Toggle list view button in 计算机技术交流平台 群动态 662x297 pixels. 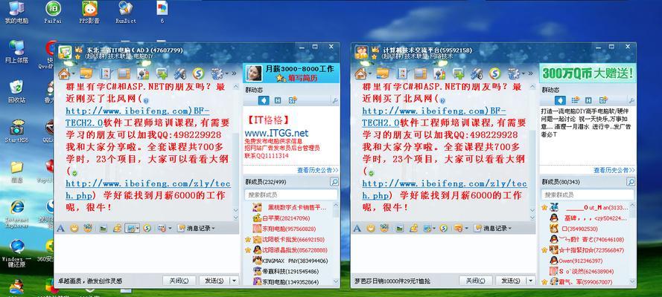click(575, 100)
